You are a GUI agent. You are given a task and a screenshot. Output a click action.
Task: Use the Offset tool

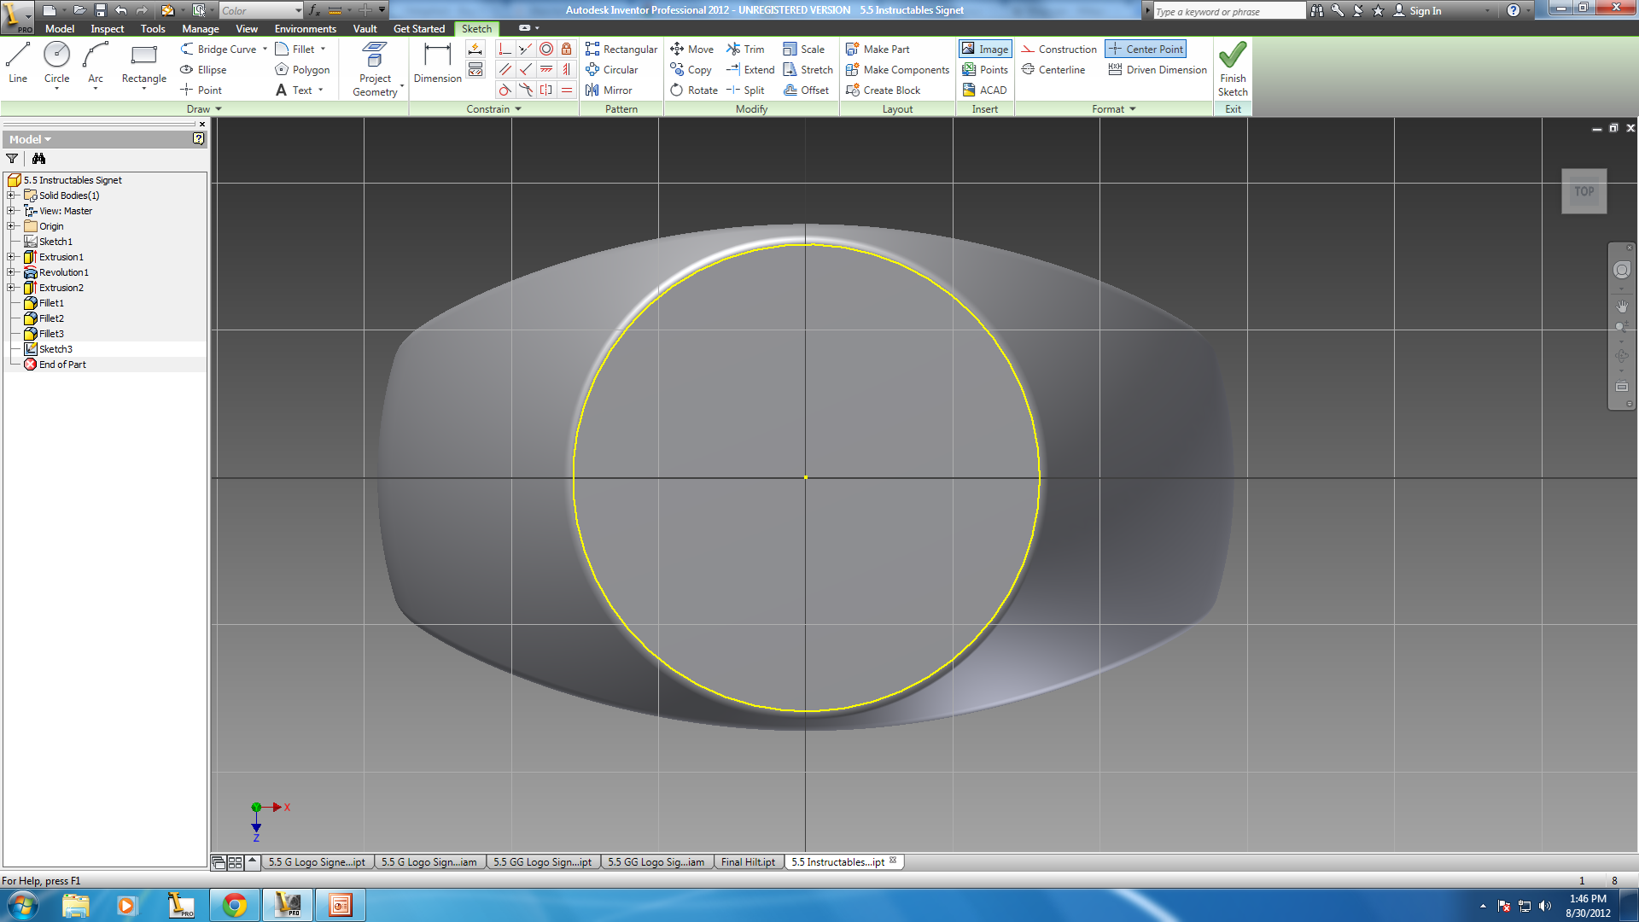tap(806, 90)
